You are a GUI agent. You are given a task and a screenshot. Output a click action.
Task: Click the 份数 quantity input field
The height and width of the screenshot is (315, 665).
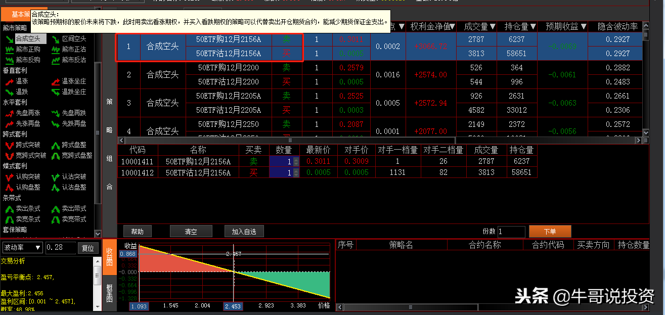[511, 231]
